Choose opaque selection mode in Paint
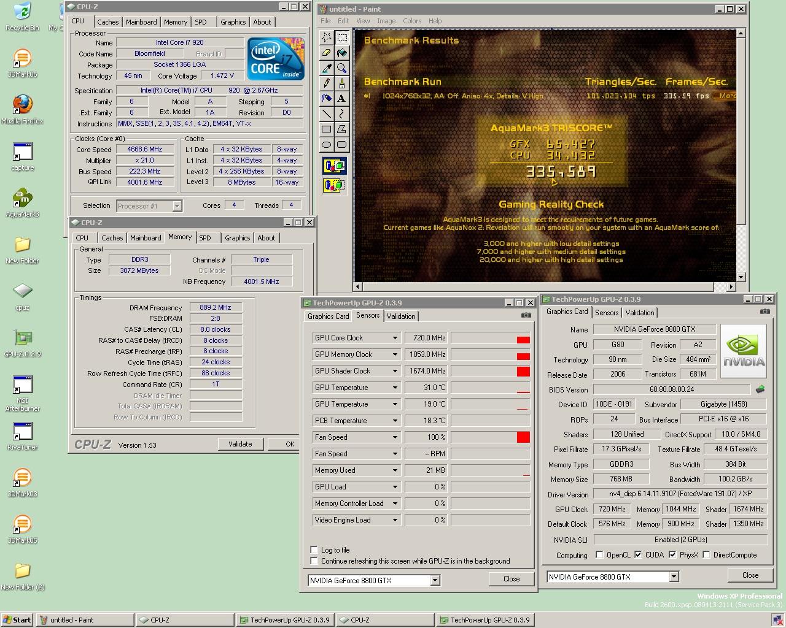The width and height of the screenshot is (786, 628). (x=335, y=166)
